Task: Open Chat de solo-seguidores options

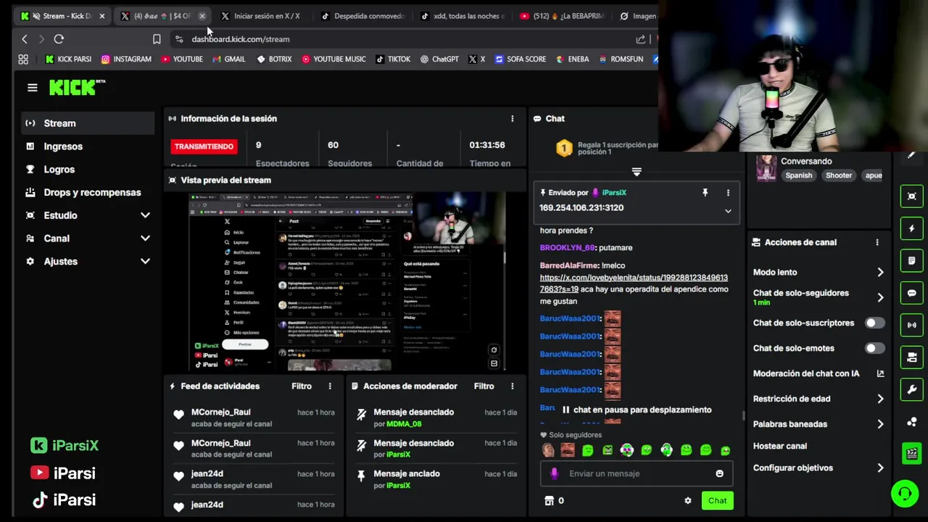Action: click(x=819, y=297)
